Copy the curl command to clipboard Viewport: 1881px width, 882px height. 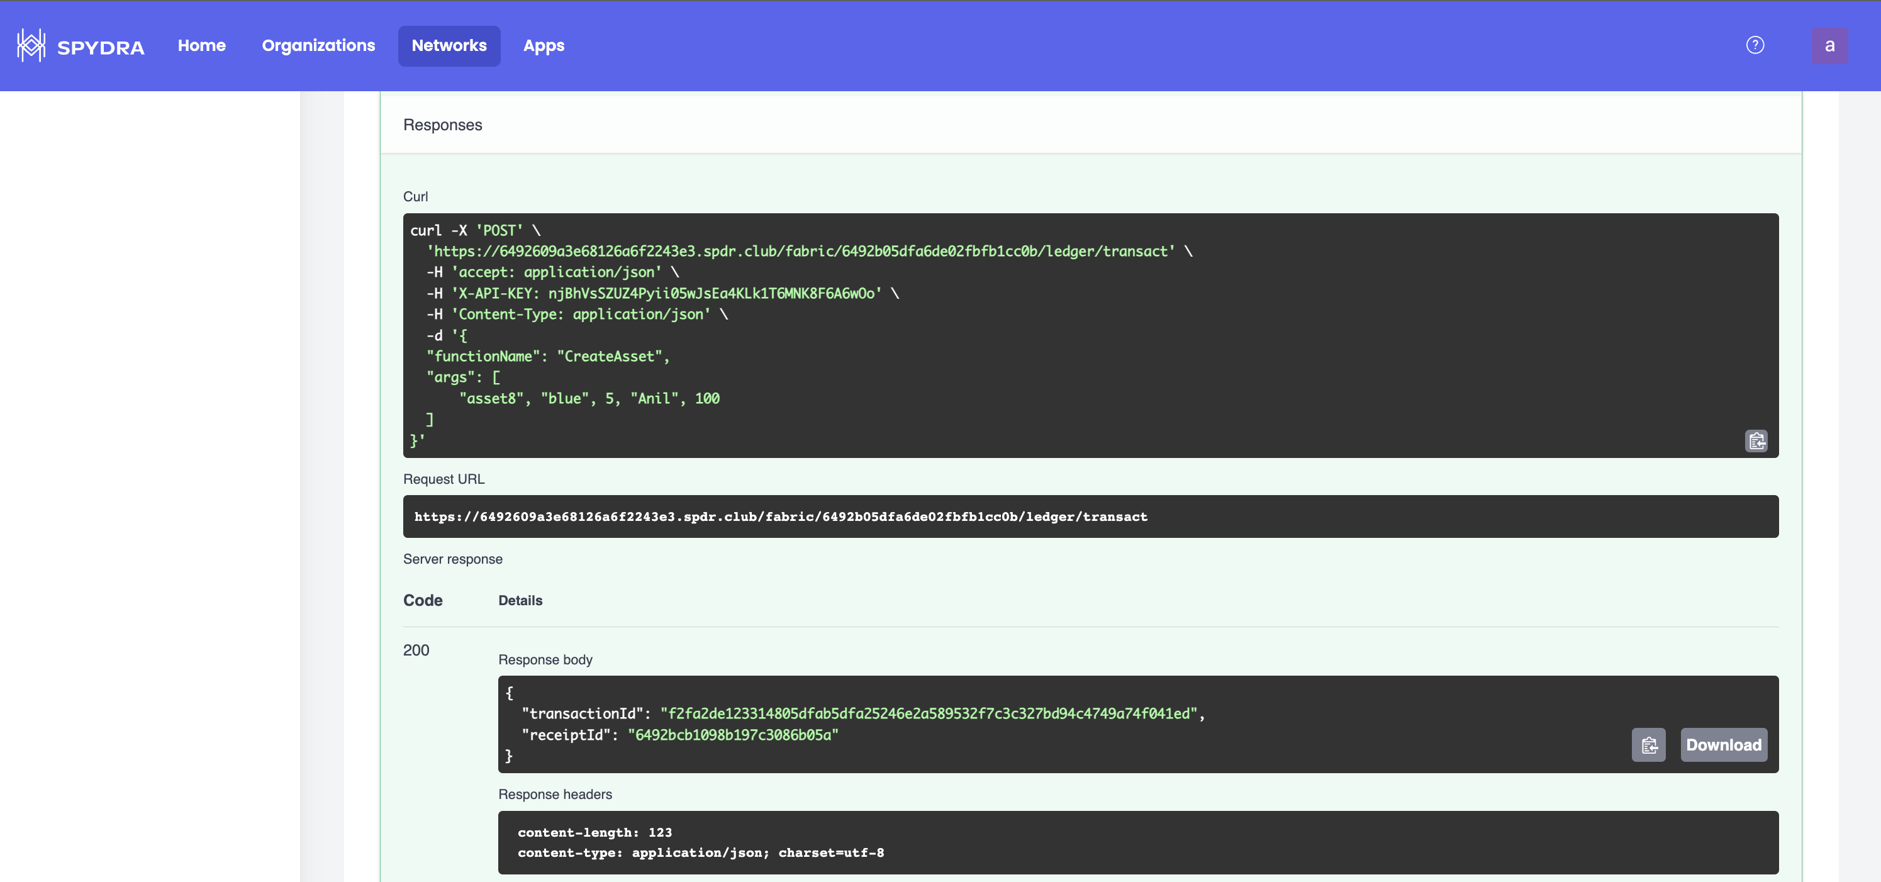[x=1755, y=441]
